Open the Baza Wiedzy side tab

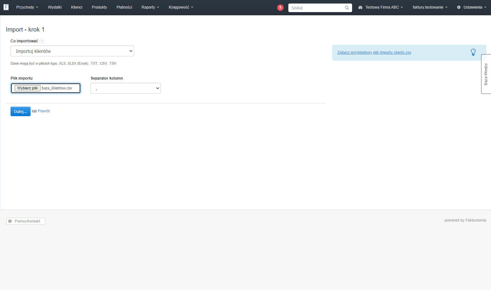click(486, 74)
